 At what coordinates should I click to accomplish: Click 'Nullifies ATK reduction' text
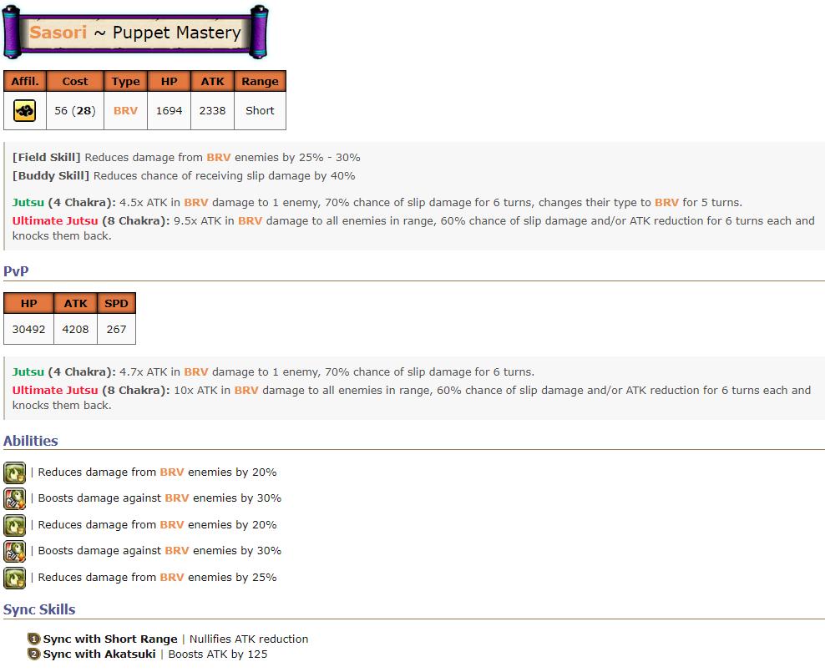pos(249,639)
